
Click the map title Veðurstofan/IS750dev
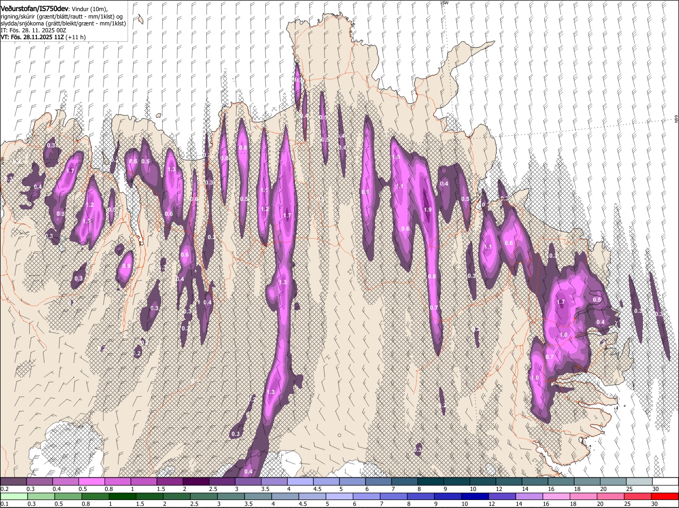click(x=34, y=9)
